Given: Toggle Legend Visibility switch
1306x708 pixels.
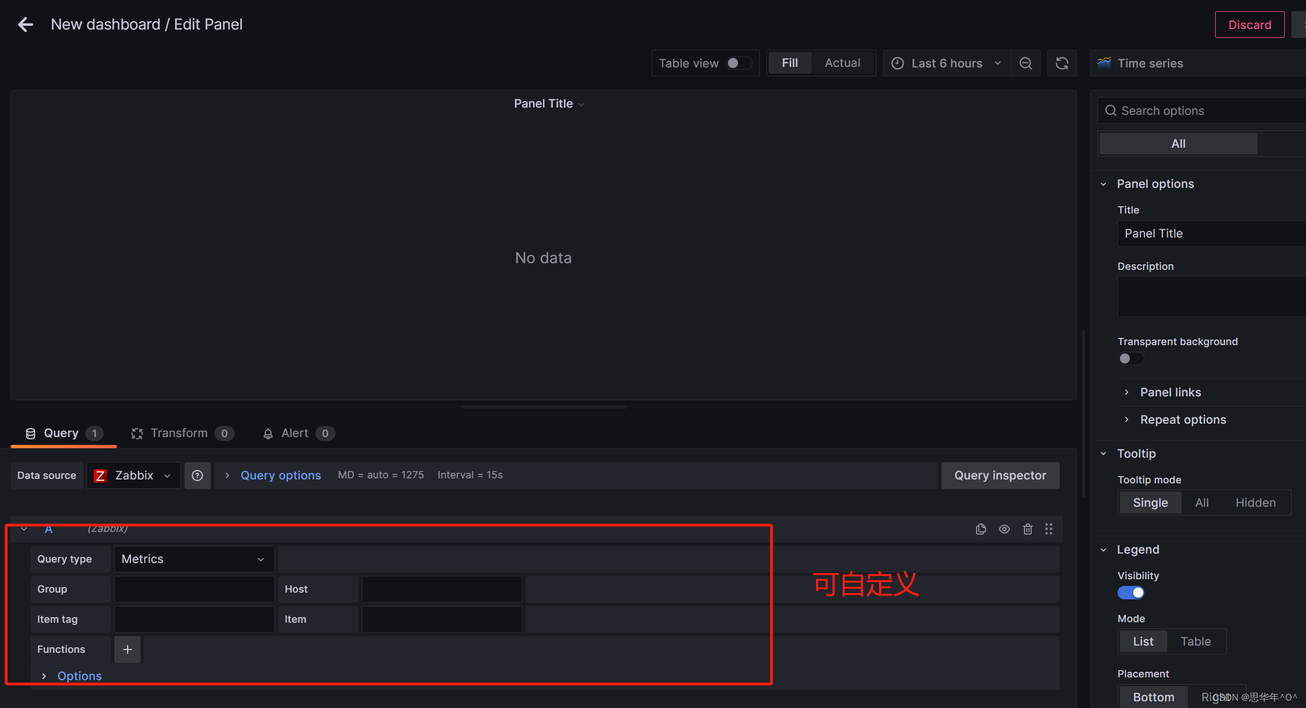Looking at the screenshot, I should [1130, 592].
